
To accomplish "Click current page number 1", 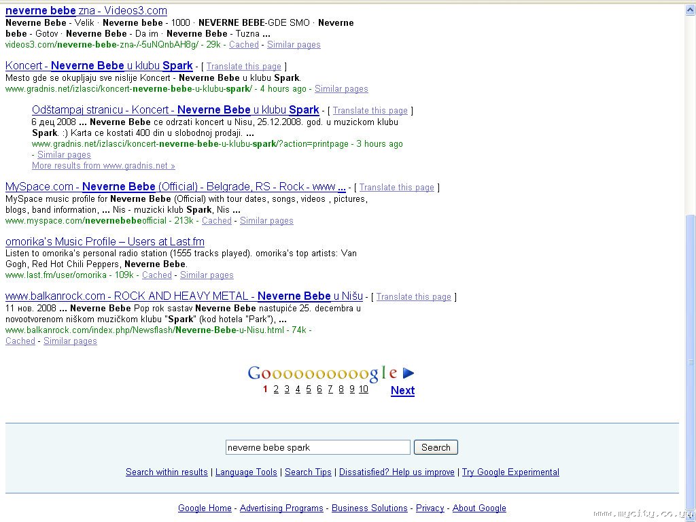I will pyautogui.click(x=265, y=389).
